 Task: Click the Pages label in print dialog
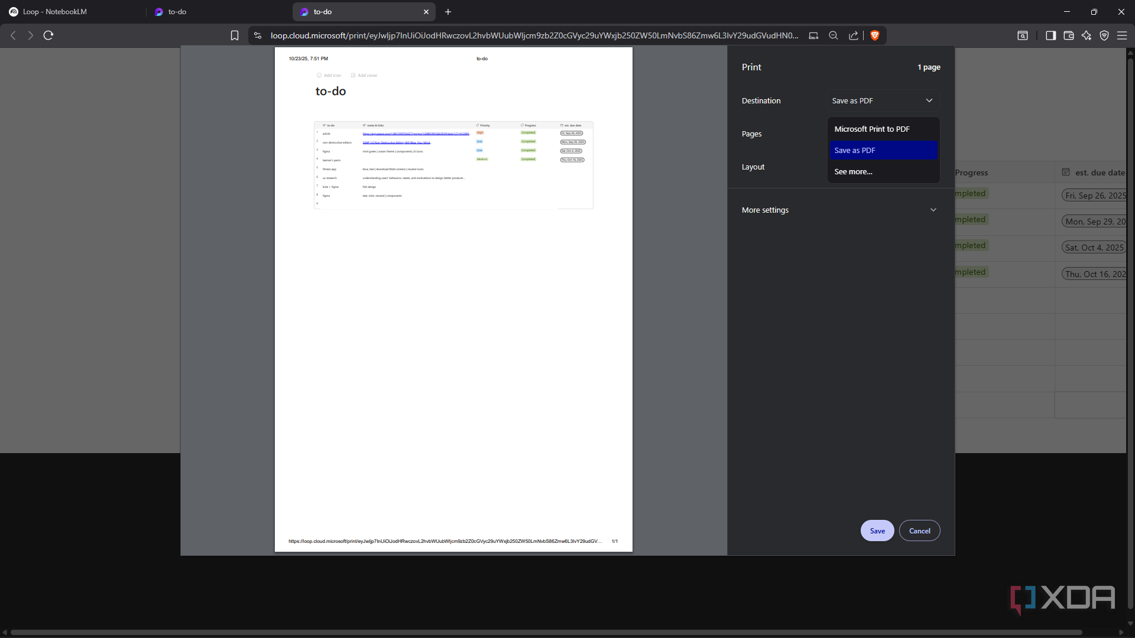click(x=751, y=134)
